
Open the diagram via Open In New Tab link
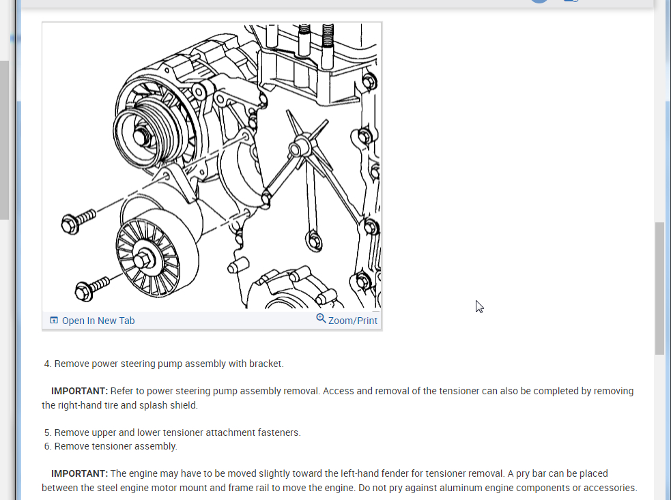[98, 321]
